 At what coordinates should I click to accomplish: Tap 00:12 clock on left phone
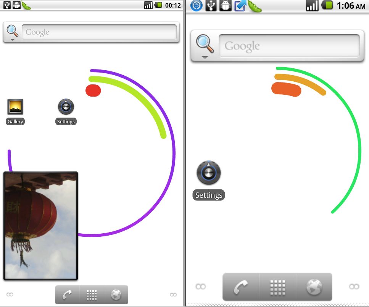173,5
